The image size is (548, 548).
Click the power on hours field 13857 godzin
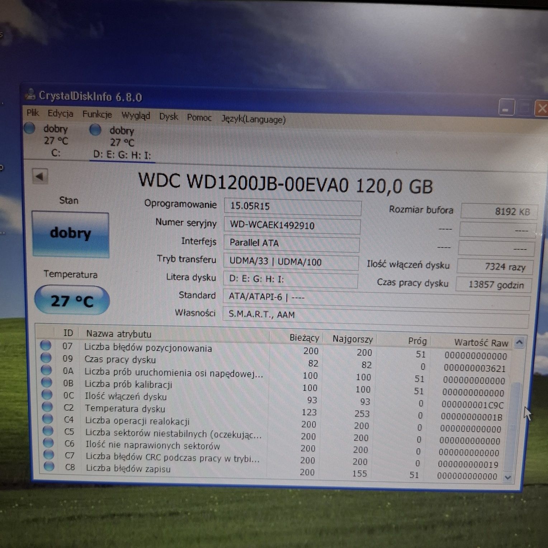[493, 285]
